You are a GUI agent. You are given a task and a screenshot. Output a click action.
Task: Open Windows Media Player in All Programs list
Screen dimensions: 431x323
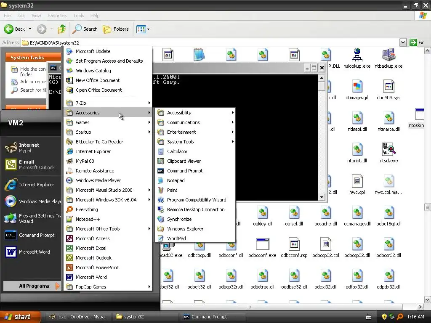point(108,180)
